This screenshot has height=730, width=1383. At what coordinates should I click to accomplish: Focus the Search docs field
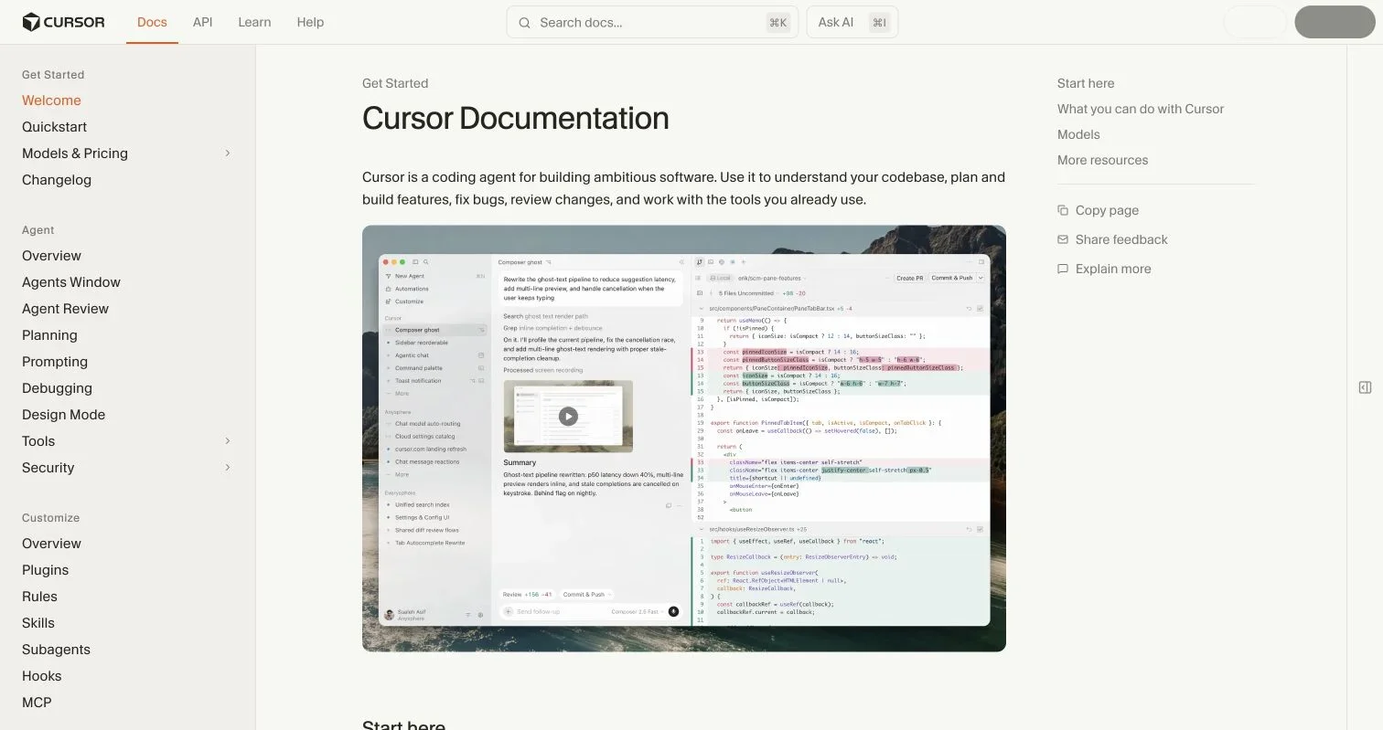[x=652, y=22]
